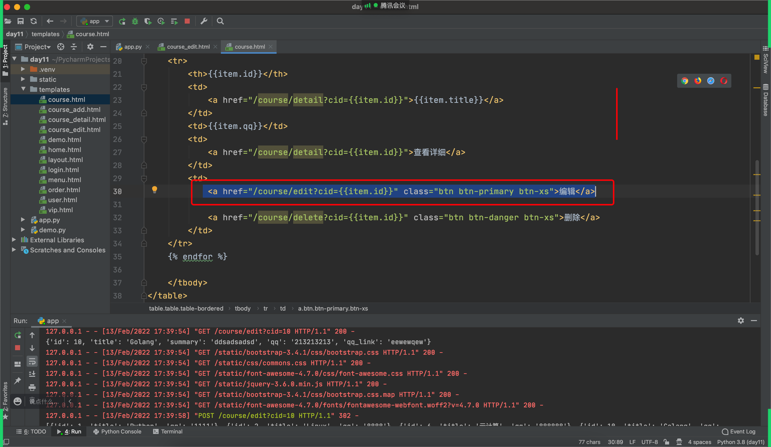Click the Python 3.8 (day11) interpreter selector
771x447 pixels.
[740, 442]
